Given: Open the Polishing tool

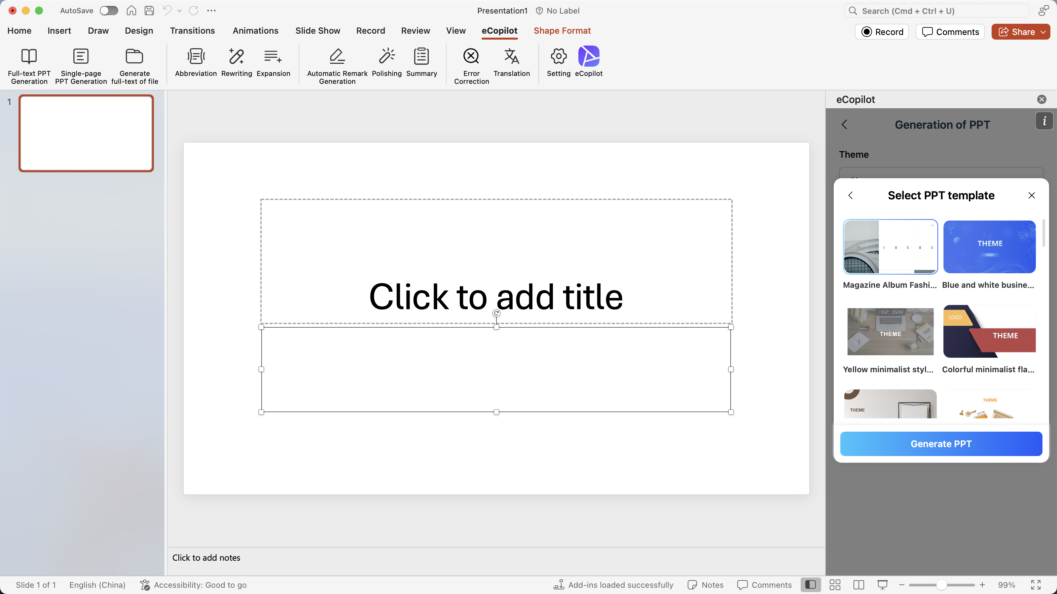Looking at the screenshot, I should (386, 64).
